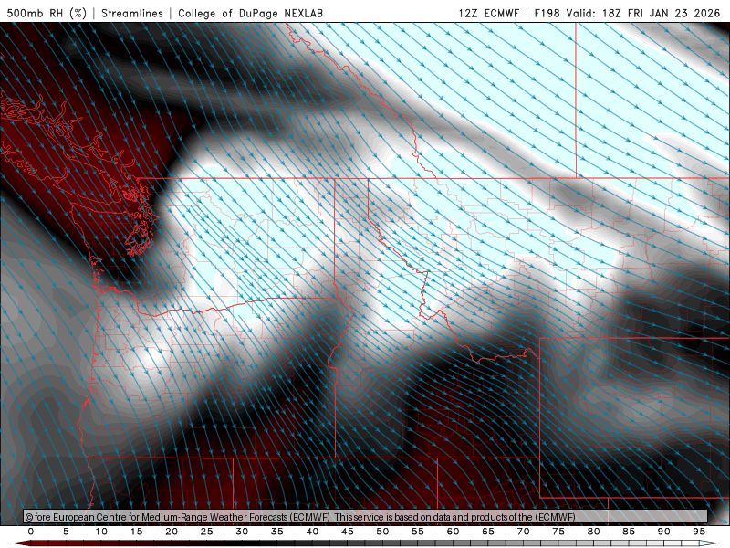Viewport: 730px width, 548px height.
Task: Click the "60" scale value
Action: 453,532
